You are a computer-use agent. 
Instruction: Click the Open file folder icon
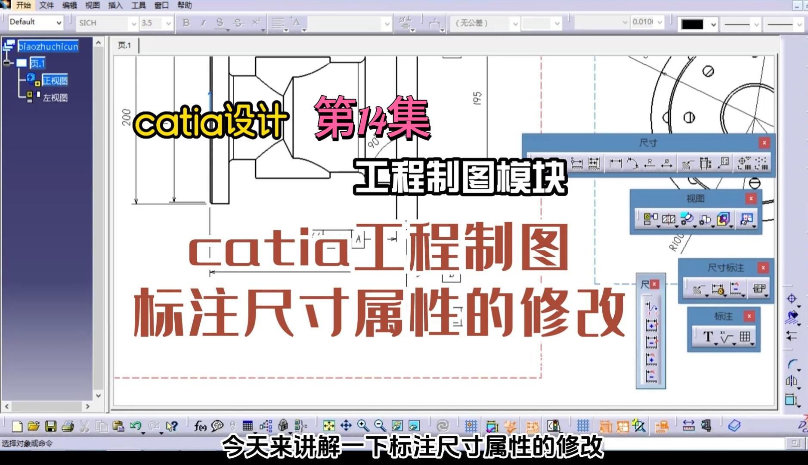click(34, 426)
